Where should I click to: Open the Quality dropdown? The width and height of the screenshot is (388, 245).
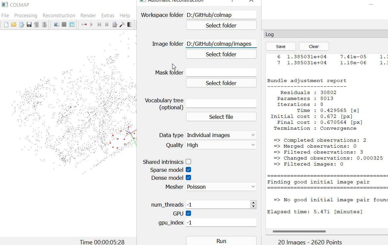tap(221, 145)
